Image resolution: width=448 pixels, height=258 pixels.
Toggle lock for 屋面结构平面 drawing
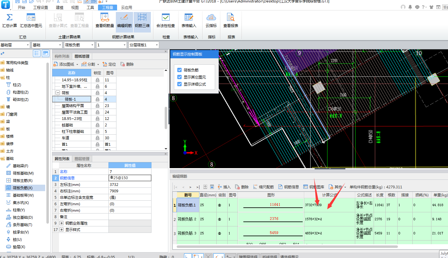point(97,106)
